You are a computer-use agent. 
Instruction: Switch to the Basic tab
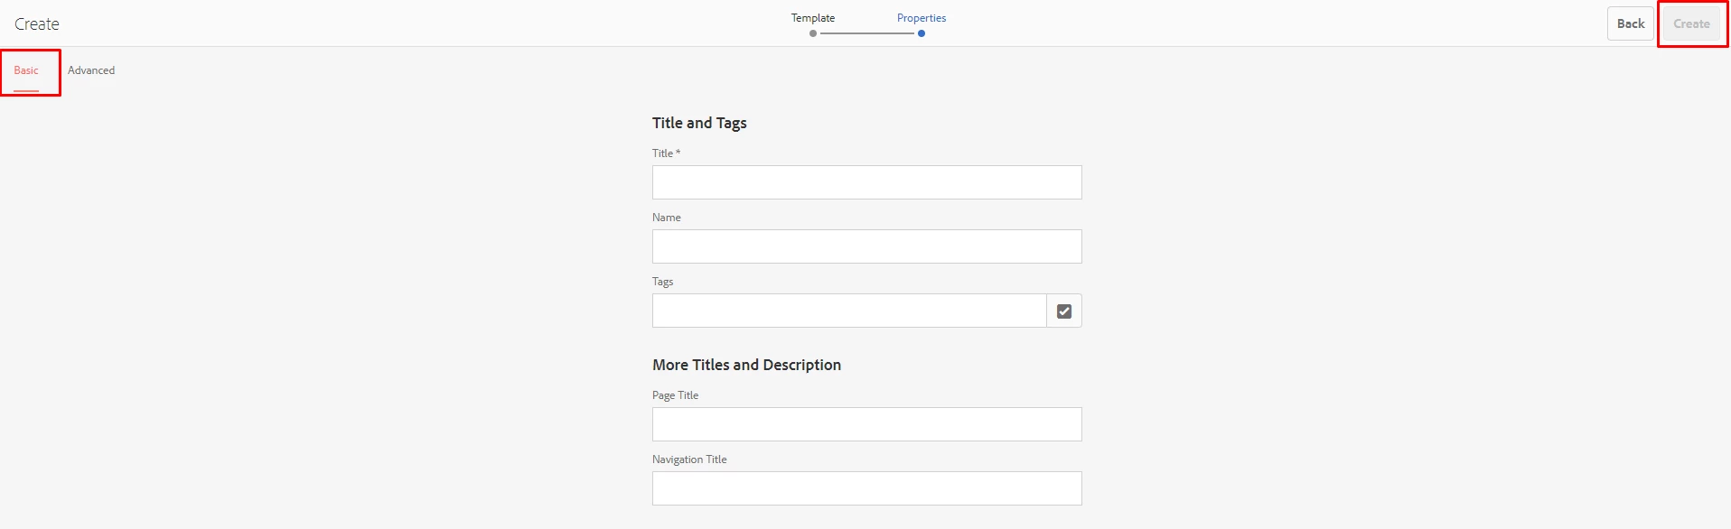(x=26, y=70)
